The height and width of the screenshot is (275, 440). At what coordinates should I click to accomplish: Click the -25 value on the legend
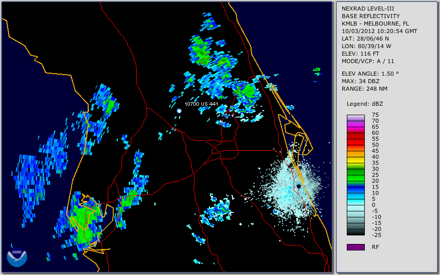376,235
